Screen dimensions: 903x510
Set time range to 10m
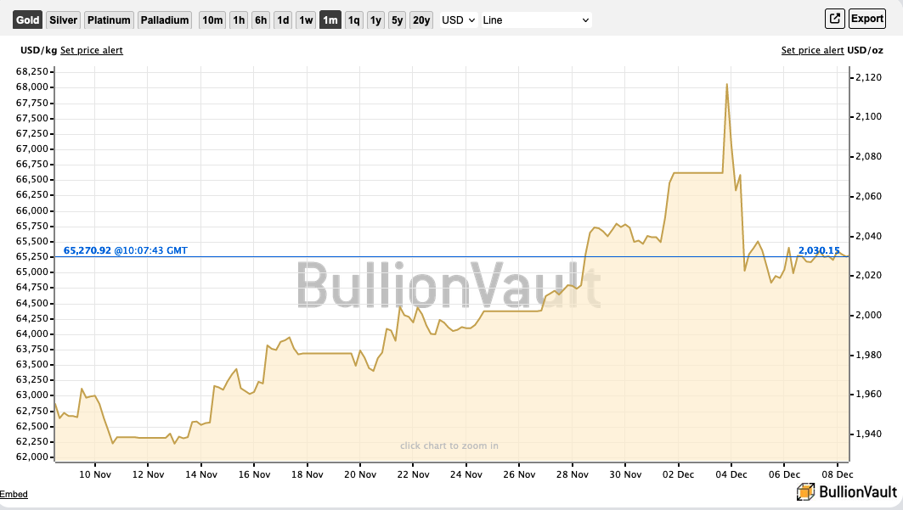coord(212,20)
